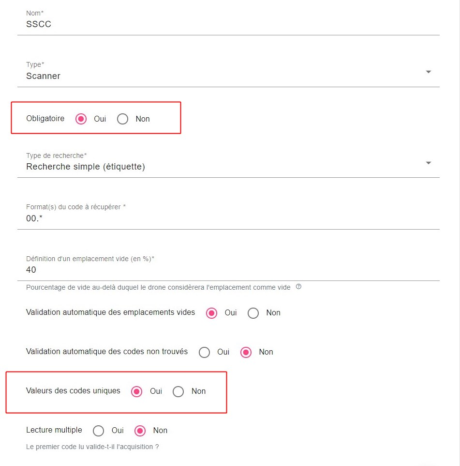Viewport: 460px width, 466px height.
Task: Click the Scanner value in Type field
Action: click(x=44, y=76)
